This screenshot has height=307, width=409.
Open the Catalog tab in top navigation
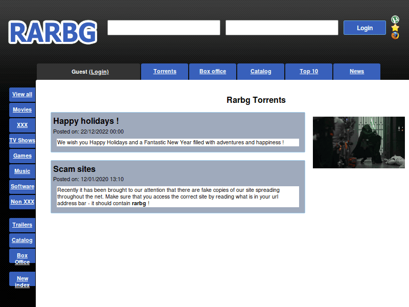click(x=261, y=71)
